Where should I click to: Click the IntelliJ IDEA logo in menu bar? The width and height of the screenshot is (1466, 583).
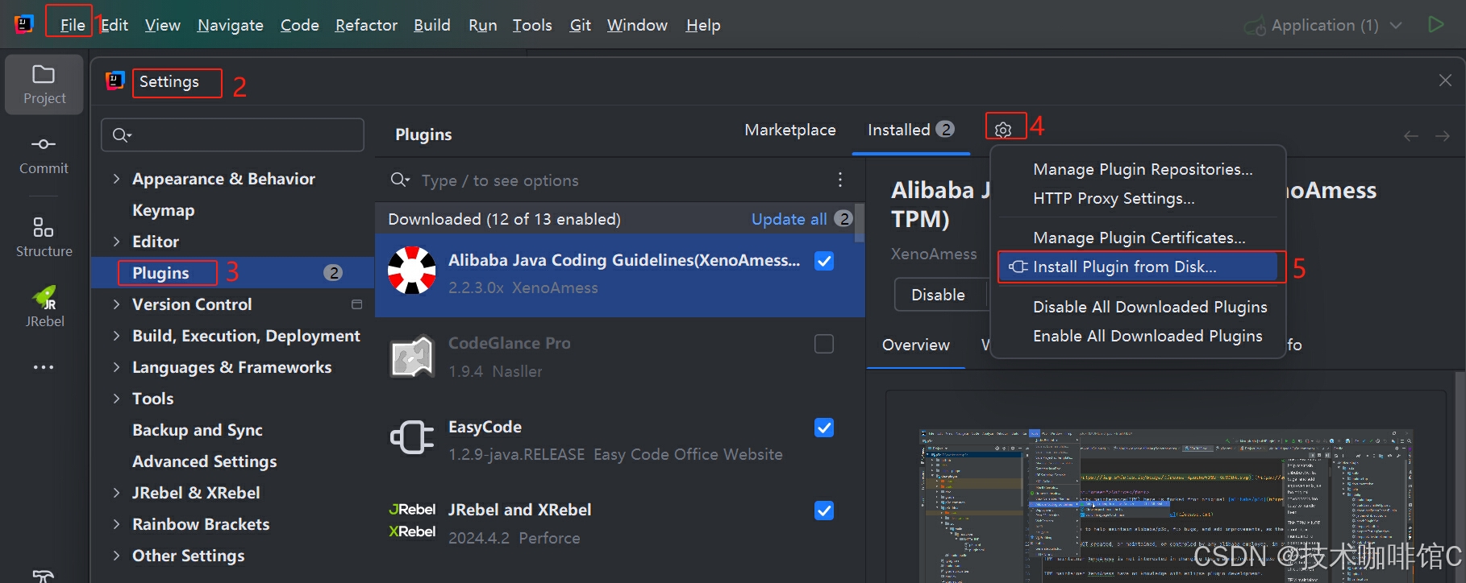tap(24, 24)
